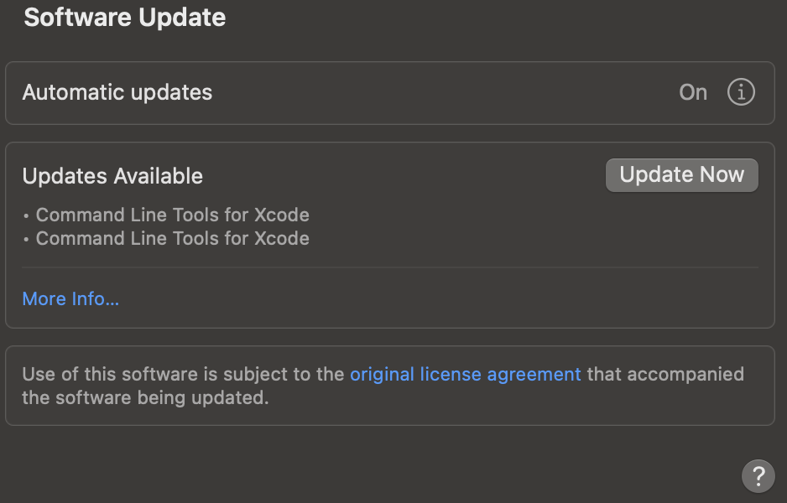This screenshot has width=787, height=503.
Task: Open the Automatic updates info icon
Action: [x=741, y=92]
